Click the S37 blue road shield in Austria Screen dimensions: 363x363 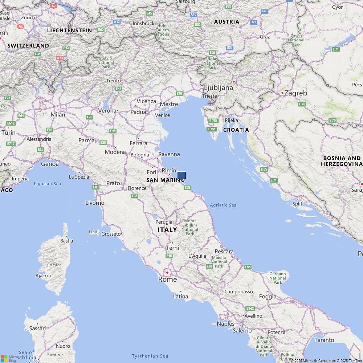pos(230,48)
